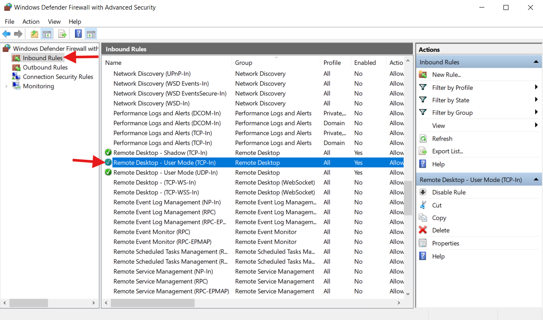Click the Connection Security Rules tree icon
The image size is (543, 320).
pyautogui.click(x=16, y=77)
